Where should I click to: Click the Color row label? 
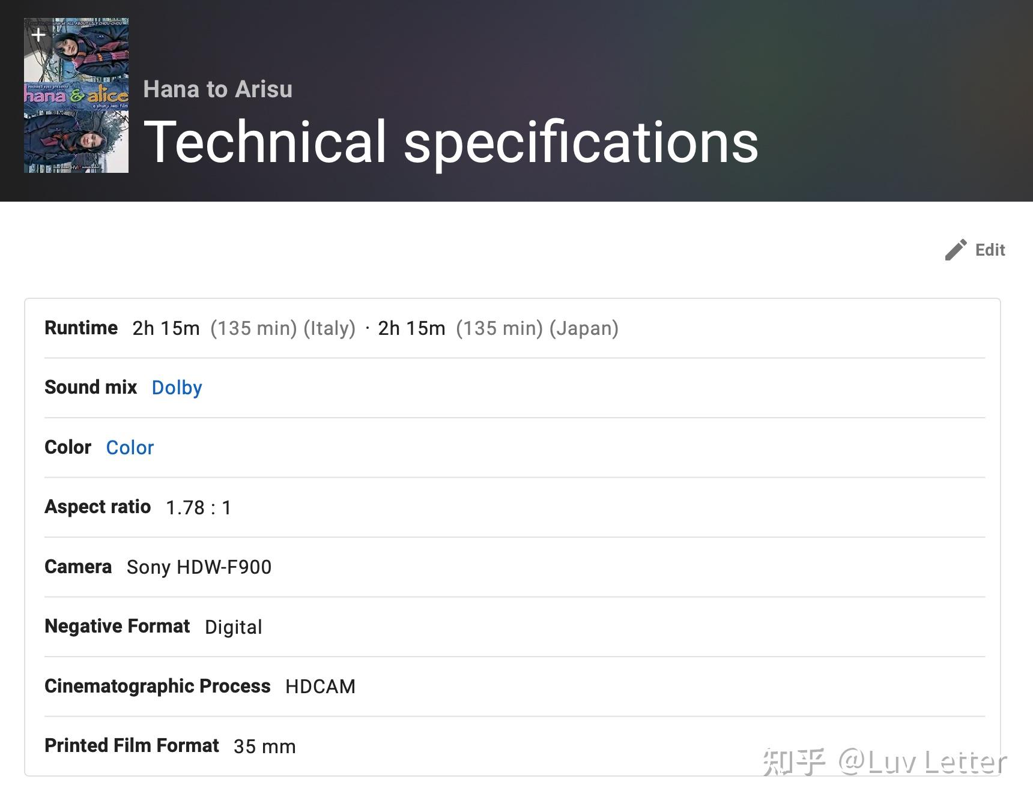pyautogui.click(x=68, y=447)
